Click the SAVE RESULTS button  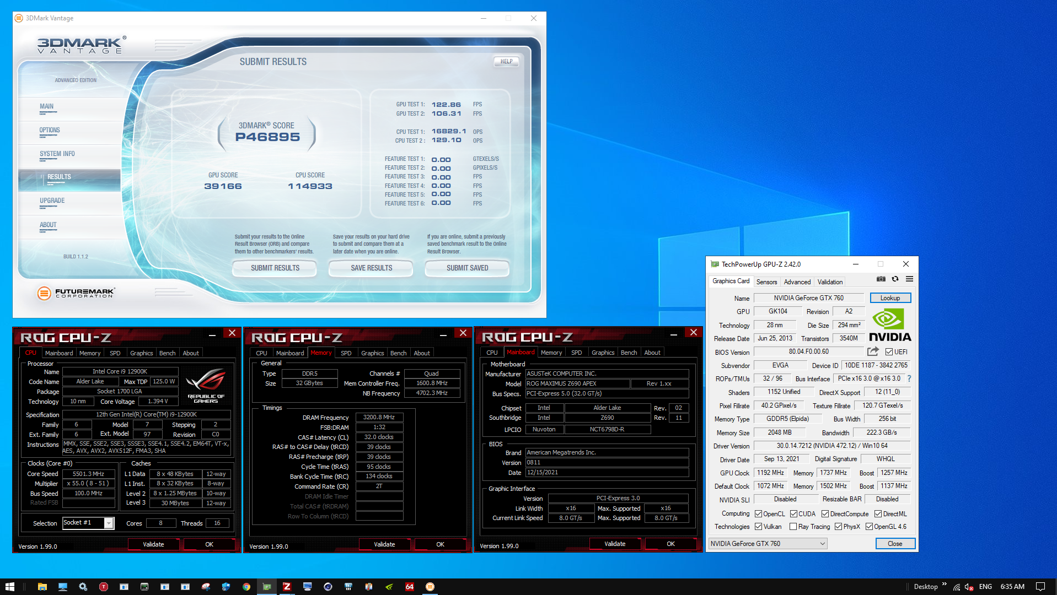tap(372, 268)
